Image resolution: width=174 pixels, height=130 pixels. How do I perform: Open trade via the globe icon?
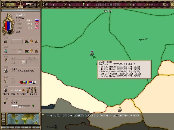click(x=6, y=51)
